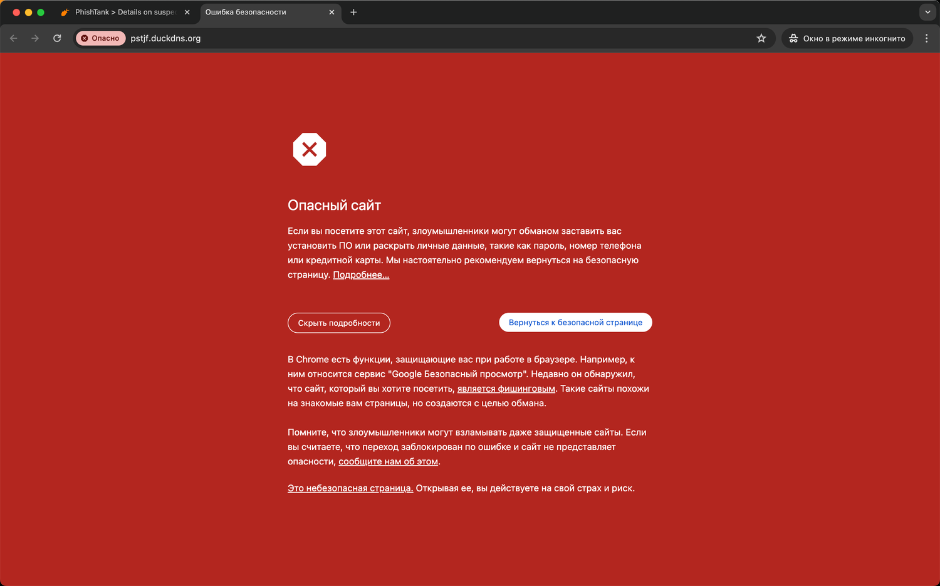The image size is (940, 586).
Task: Open a new tab with the plus button
Action: click(x=353, y=12)
